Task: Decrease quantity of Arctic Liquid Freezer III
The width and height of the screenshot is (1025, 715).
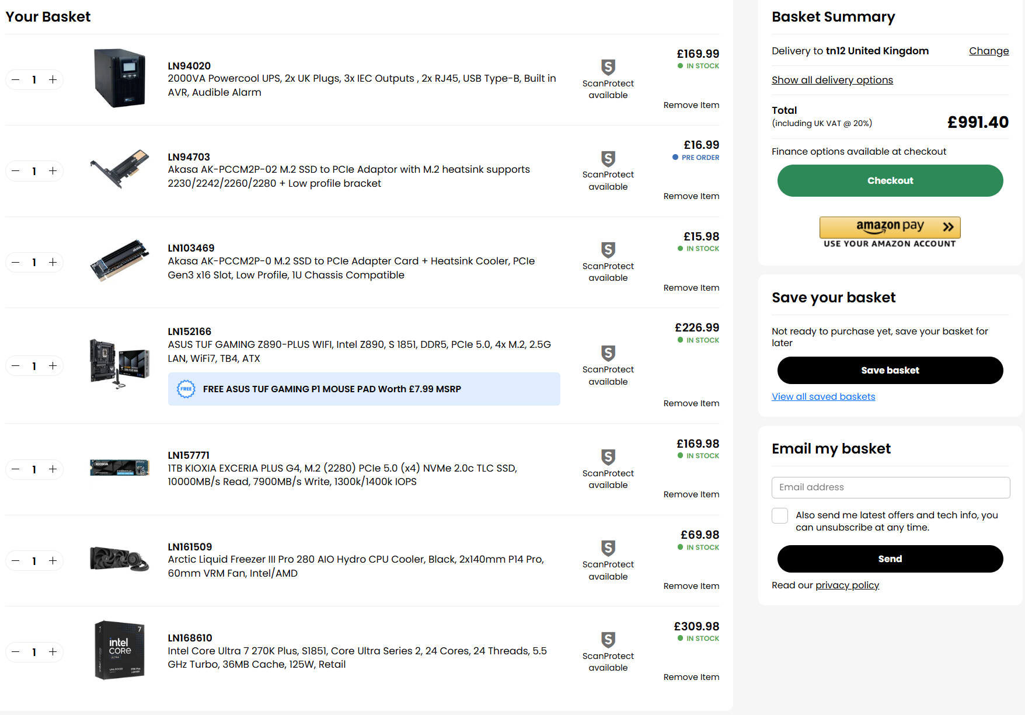Action: (x=16, y=561)
